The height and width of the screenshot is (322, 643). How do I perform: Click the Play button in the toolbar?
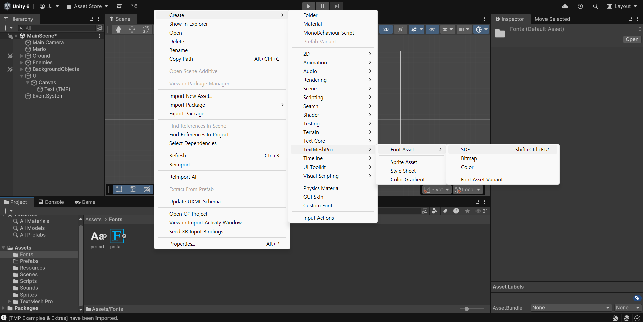308,6
